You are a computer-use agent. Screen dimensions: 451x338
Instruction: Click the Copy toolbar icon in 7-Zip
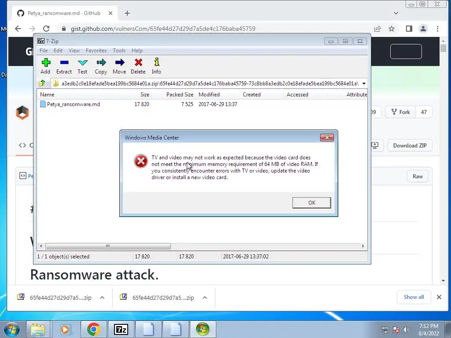[x=101, y=66]
